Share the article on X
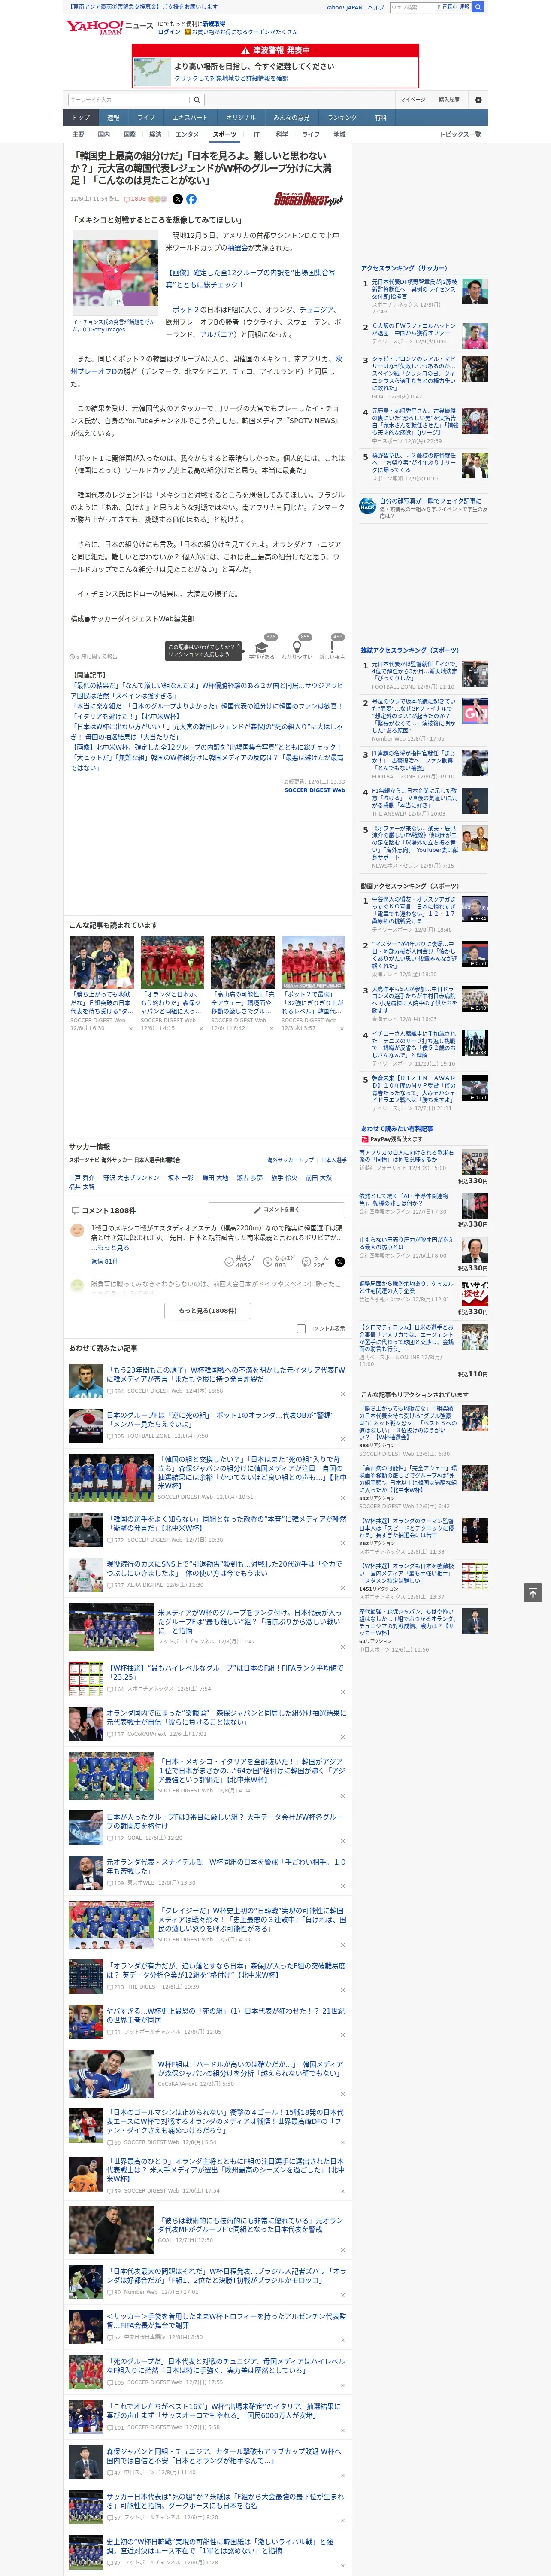The image size is (551, 2576). (178, 199)
